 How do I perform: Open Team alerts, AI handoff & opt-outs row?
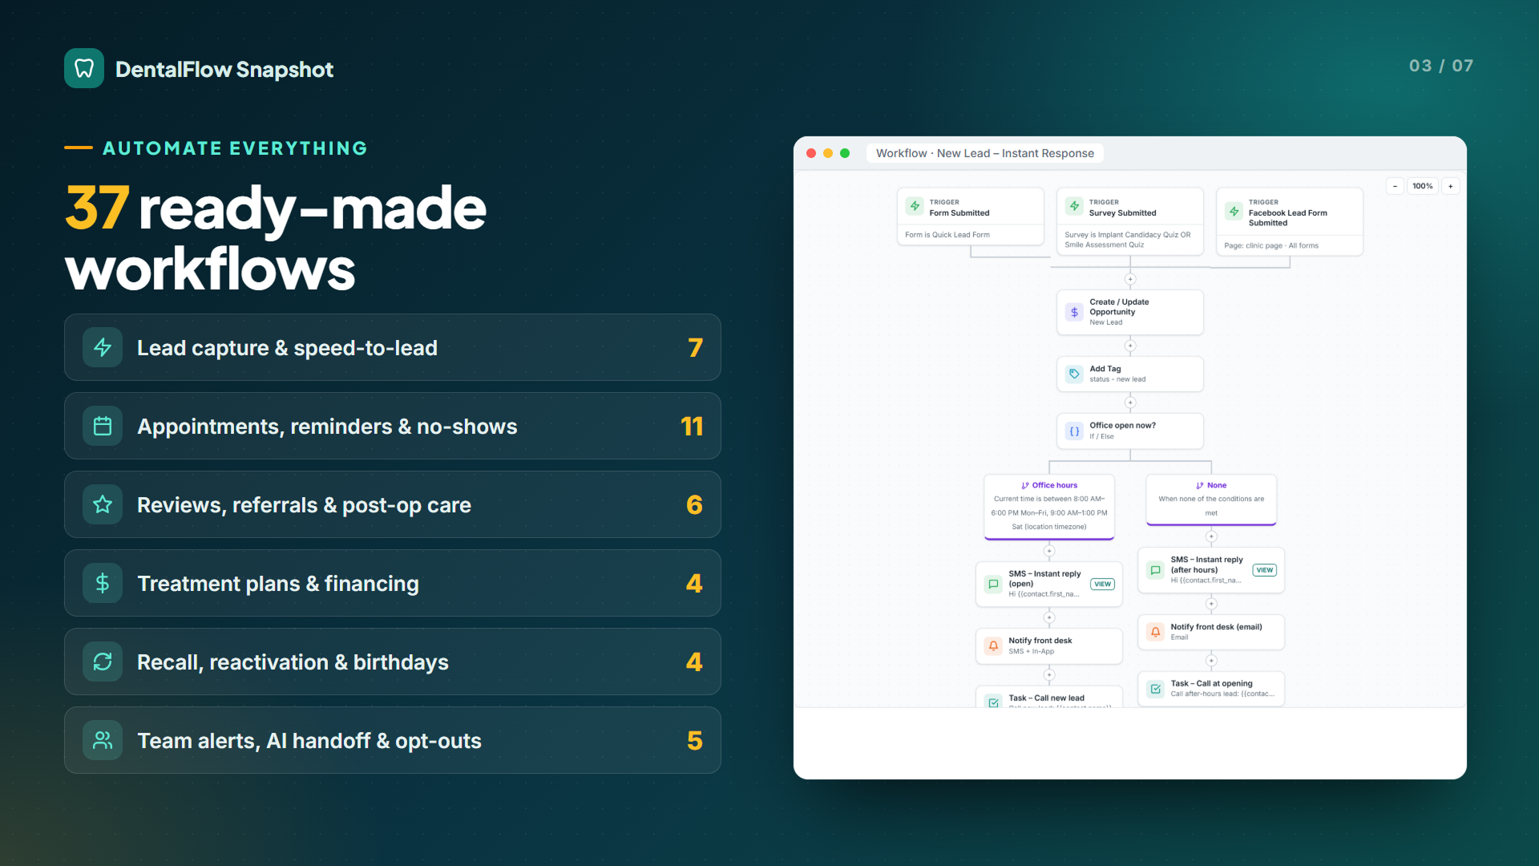[x=393, y=740]
